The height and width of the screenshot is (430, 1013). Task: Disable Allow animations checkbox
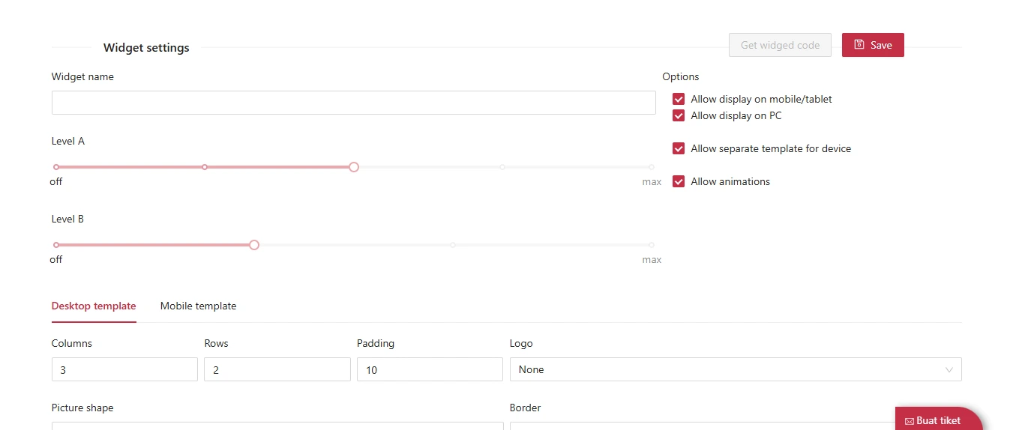[679, 181]
